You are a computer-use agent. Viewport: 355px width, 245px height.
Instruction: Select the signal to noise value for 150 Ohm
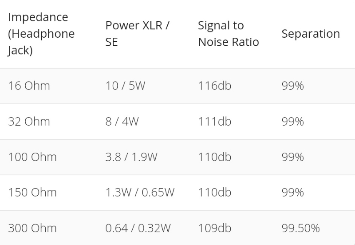tap(214, 193)
